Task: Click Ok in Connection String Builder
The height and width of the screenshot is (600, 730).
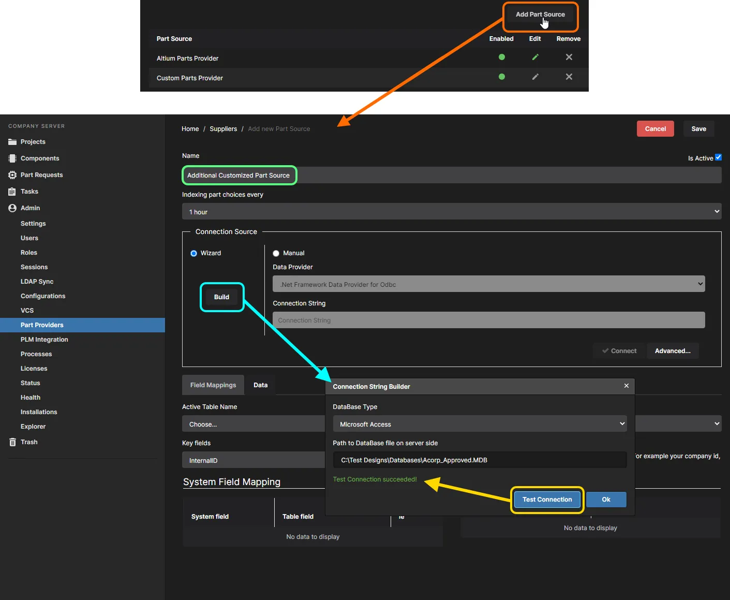Action: (606, 500)
